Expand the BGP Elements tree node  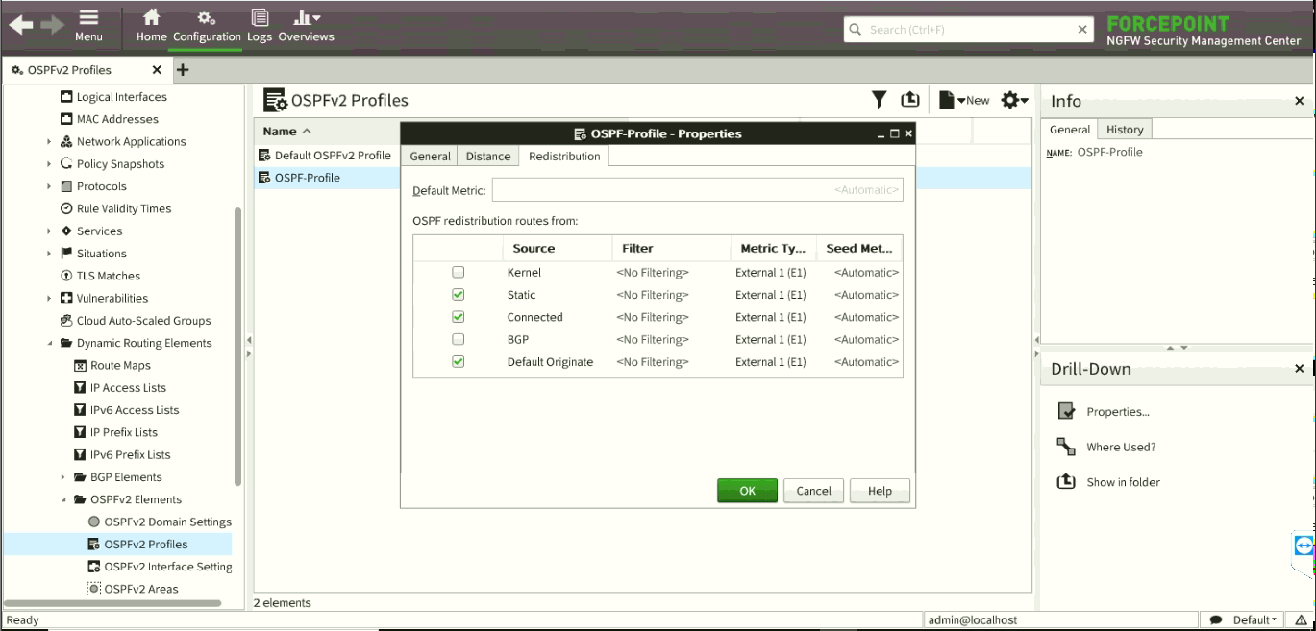[63, 477]
